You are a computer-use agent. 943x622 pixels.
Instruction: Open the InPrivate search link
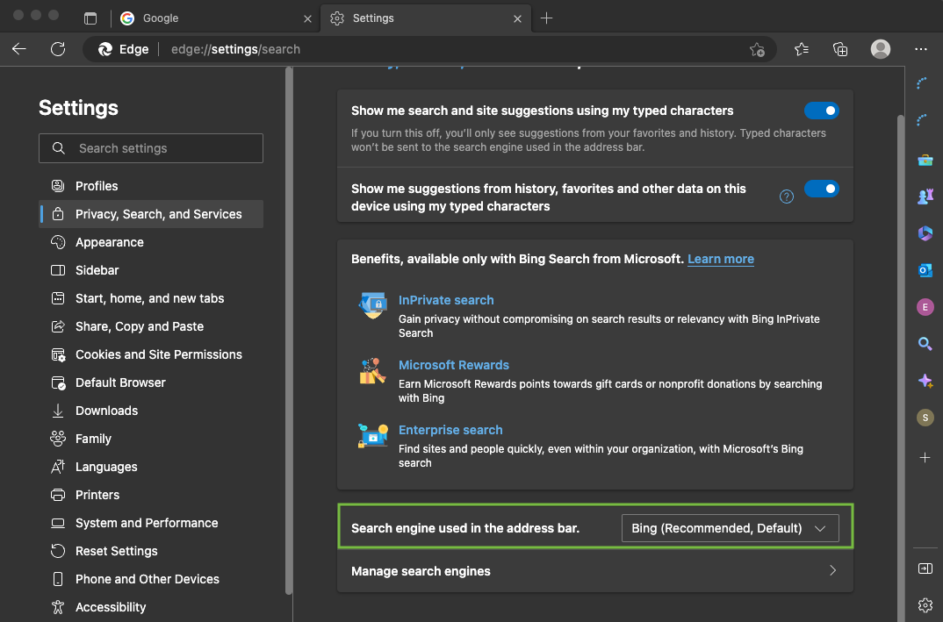click(446, 300)
